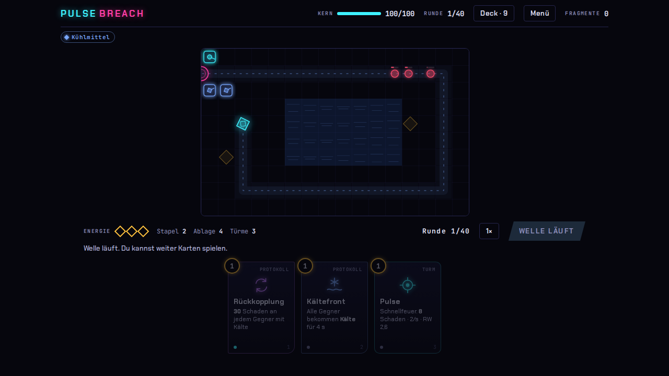Click the 100/100 core health value
Image resolution: width=669 pixels, height=376 pixels.
400,14
